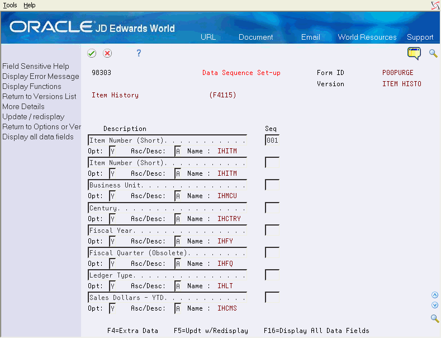Click the Asc/Desc field for IHFY

[x=178, y=241]
